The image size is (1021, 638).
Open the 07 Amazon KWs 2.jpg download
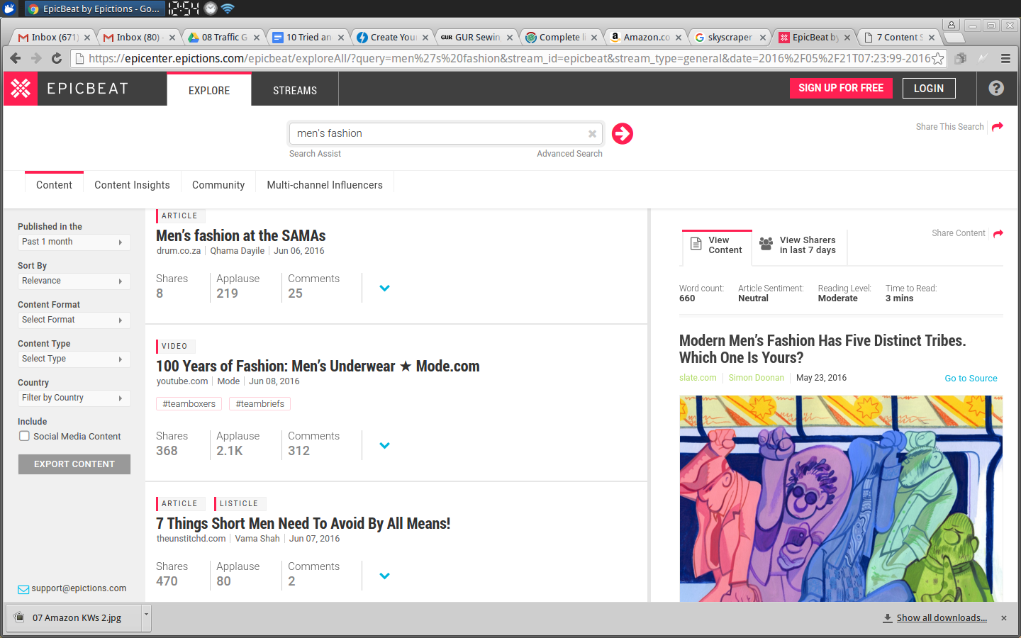(74, 618)
